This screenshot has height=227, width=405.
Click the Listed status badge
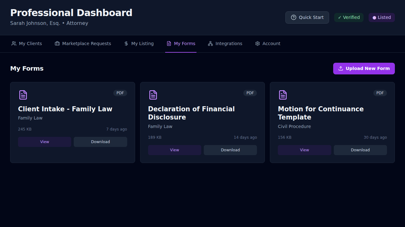click(x=382, y=17)
